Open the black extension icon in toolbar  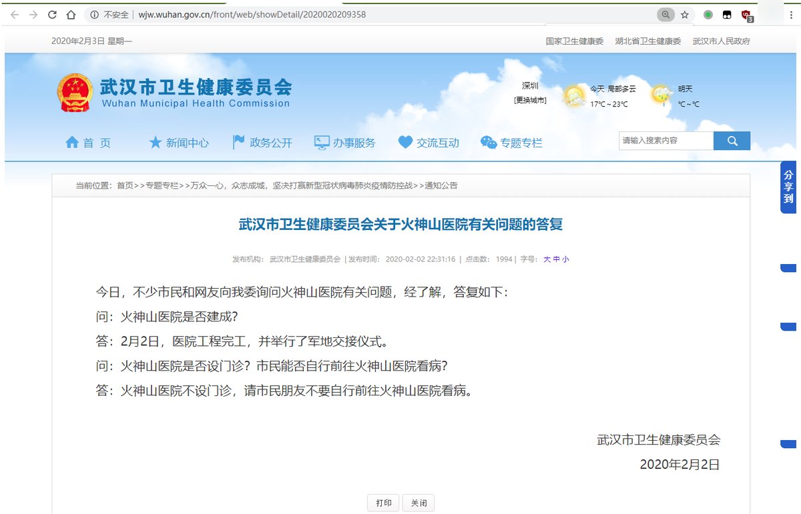727,14
